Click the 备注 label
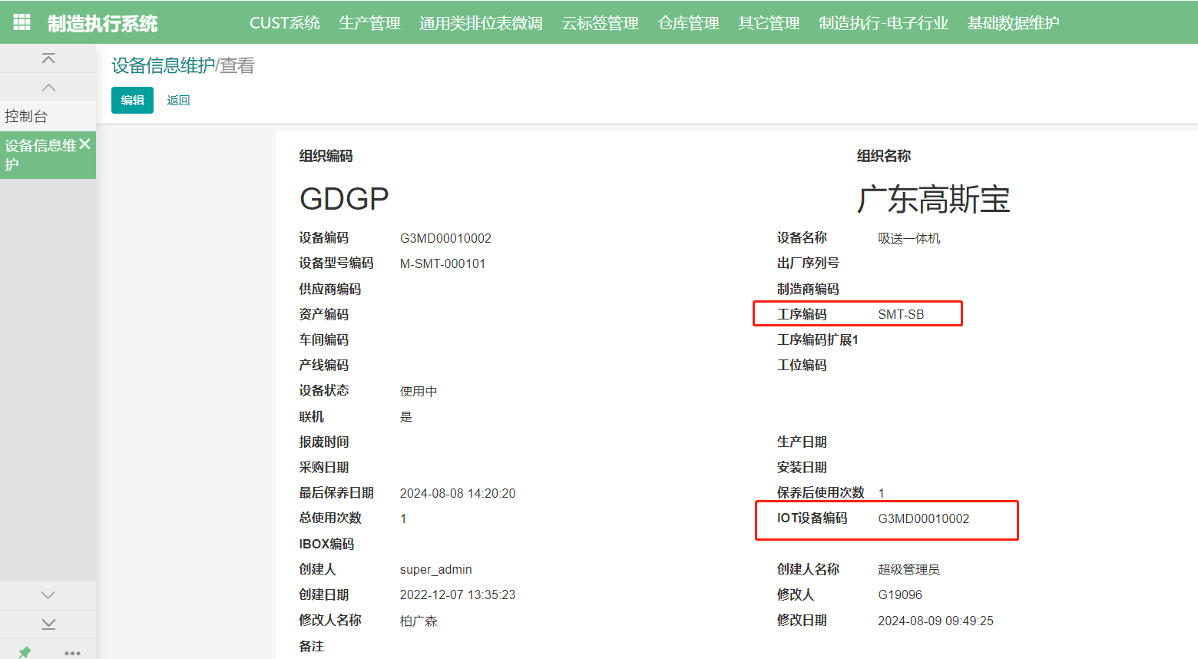Viewport: 1198px width, 659px height. click(x=312, y=646)
